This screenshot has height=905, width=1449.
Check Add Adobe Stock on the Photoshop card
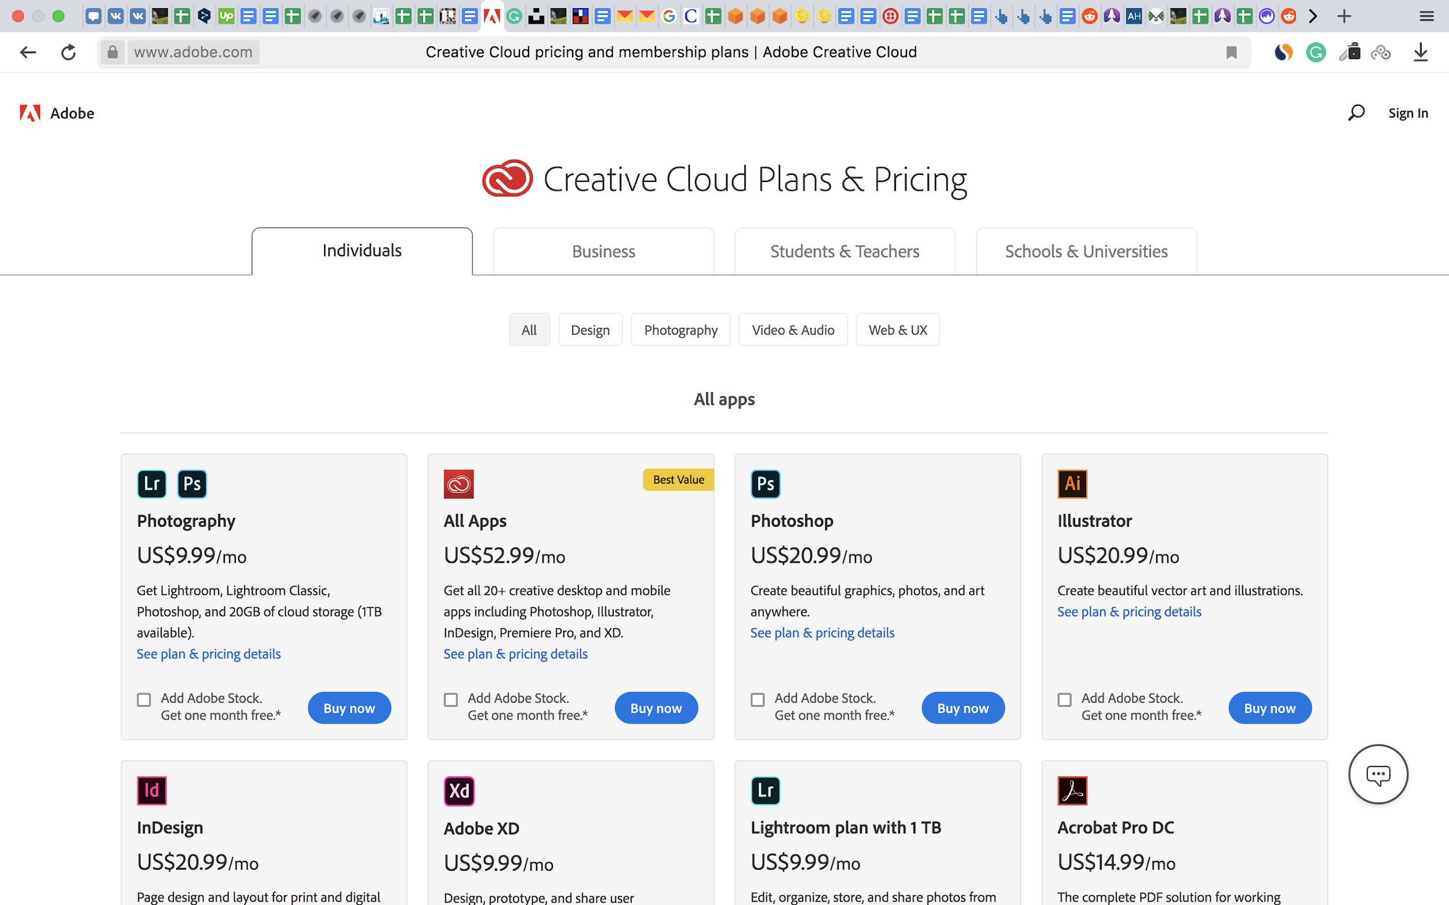pos(758,700)
